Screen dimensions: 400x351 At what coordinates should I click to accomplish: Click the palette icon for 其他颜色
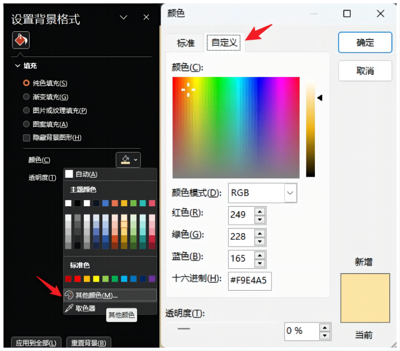pyautogui.click(x=69, y=295)
